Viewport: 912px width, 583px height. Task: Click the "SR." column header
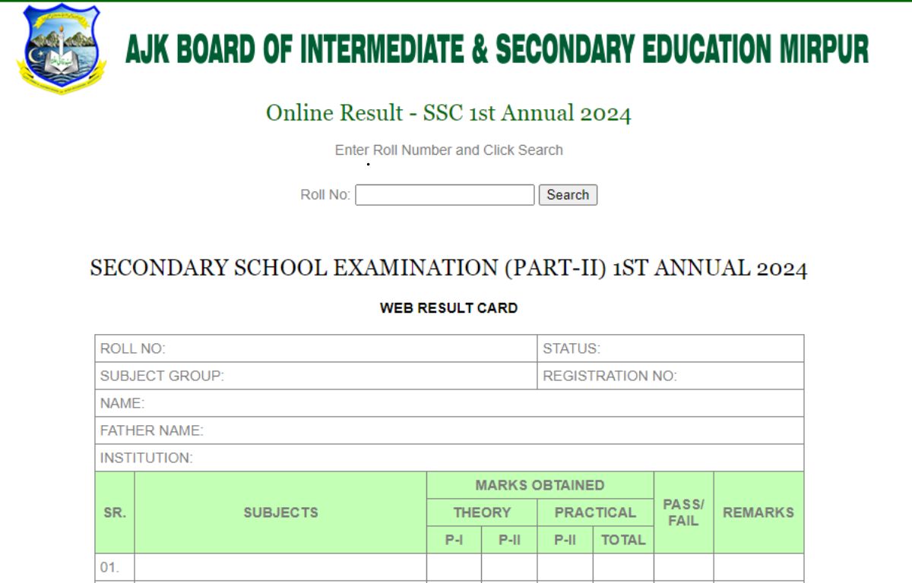click(x=115, y=512)
